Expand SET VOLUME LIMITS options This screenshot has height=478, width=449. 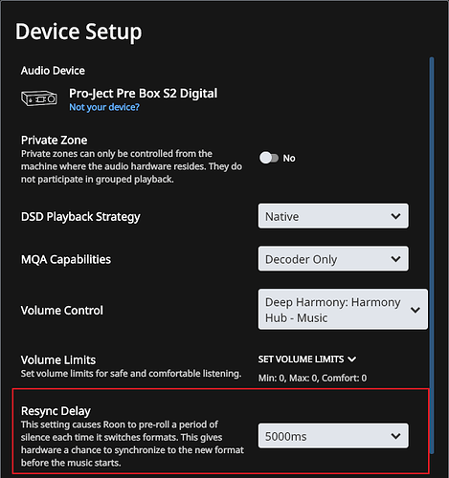[x=307, y=359]
